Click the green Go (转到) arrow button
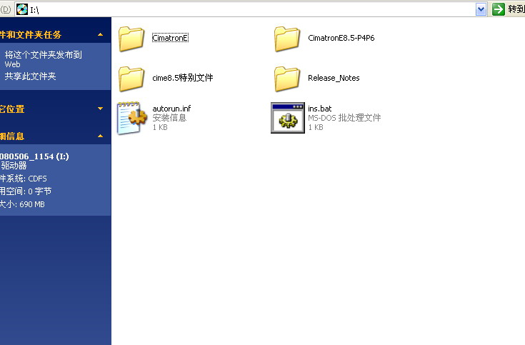The height and width of the screenshot is (345, 525). coord(499,9)
